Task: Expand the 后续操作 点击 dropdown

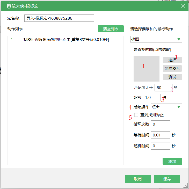Action: 166,107
